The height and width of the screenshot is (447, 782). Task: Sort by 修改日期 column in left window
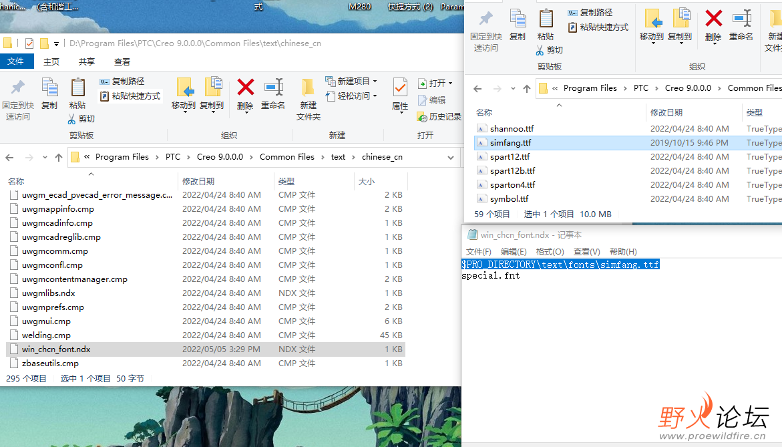pos(198,181)
